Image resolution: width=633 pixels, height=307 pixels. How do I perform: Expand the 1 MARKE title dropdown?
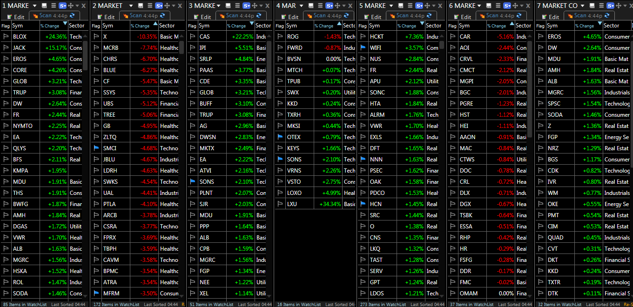click(34, 6)
